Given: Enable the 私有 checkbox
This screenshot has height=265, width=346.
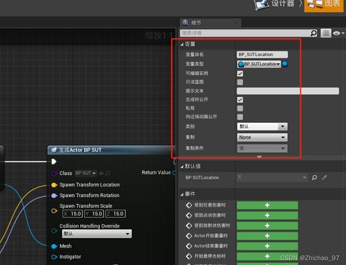Looking at the screenshot, I should [x=240, y=108].
